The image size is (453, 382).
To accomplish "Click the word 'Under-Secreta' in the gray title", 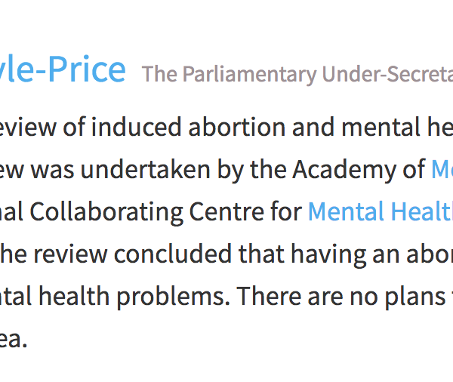I will coord(387,74).
